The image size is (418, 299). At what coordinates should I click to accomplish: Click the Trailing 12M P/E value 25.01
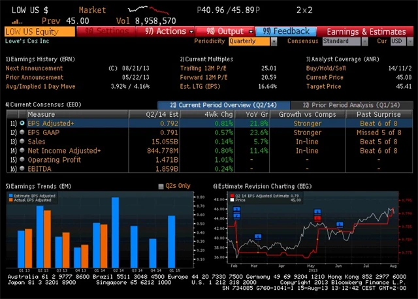tap(268, 68)
